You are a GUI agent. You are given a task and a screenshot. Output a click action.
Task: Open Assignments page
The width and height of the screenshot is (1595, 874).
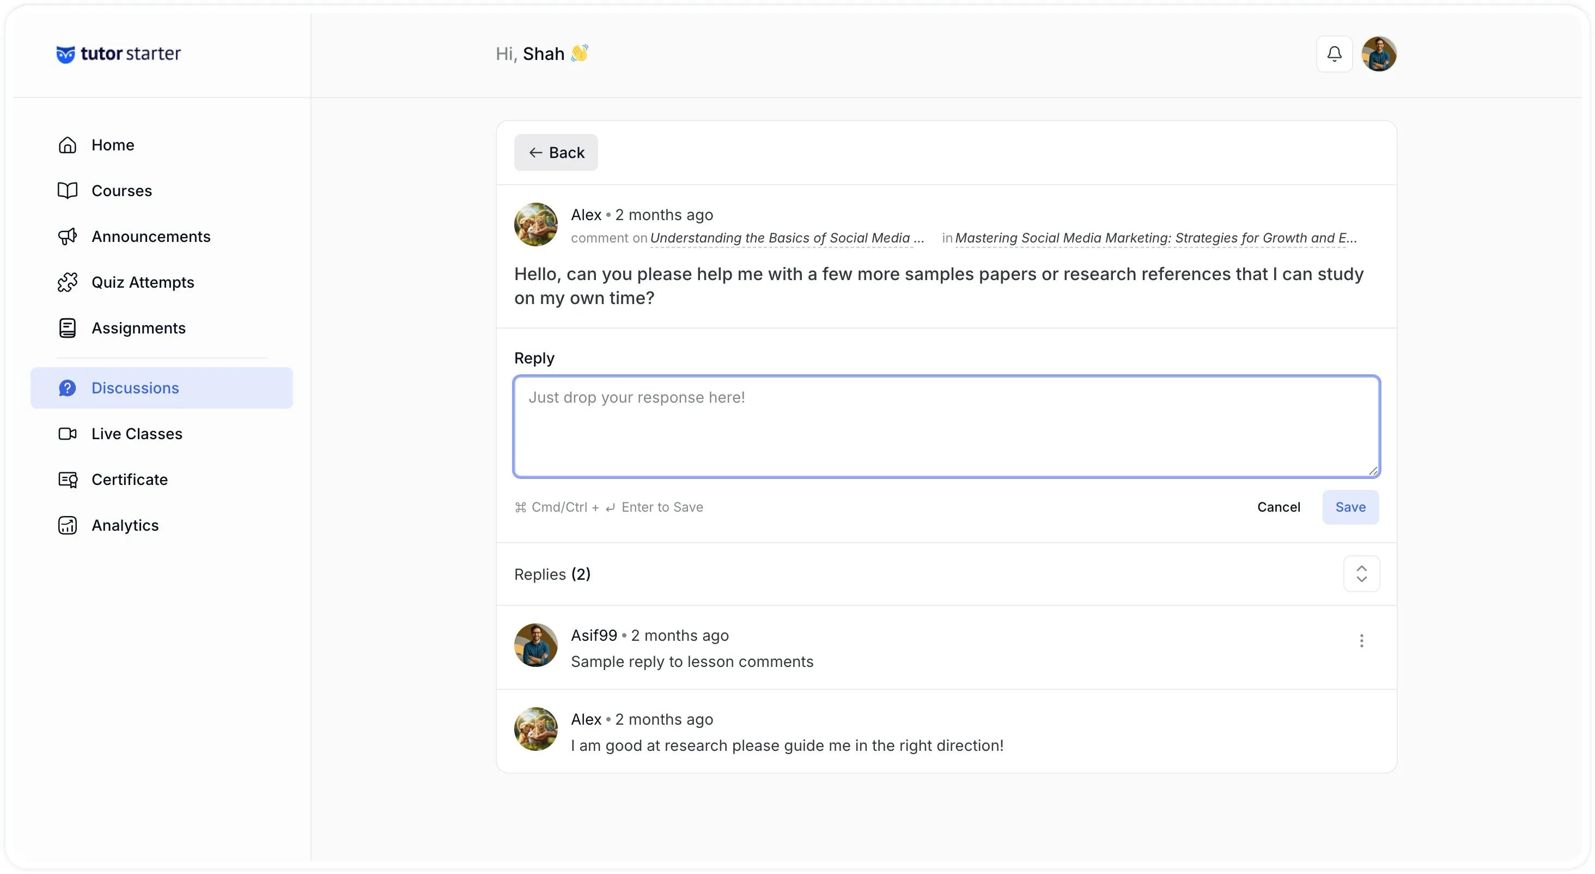coord(162,328)
